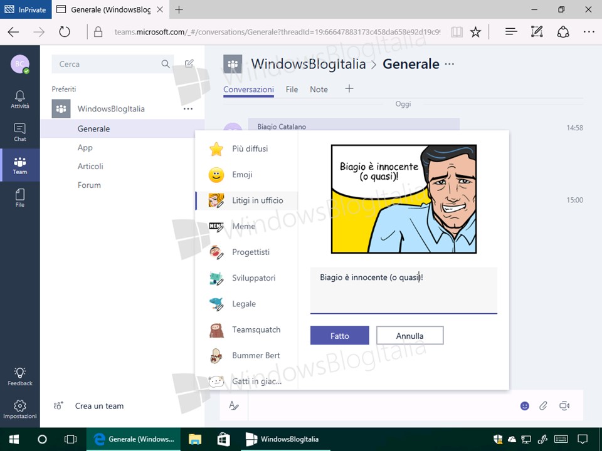
Task: Click the WindowsBlogItalia team avatar in header
Action: click(x=233, y=64)
